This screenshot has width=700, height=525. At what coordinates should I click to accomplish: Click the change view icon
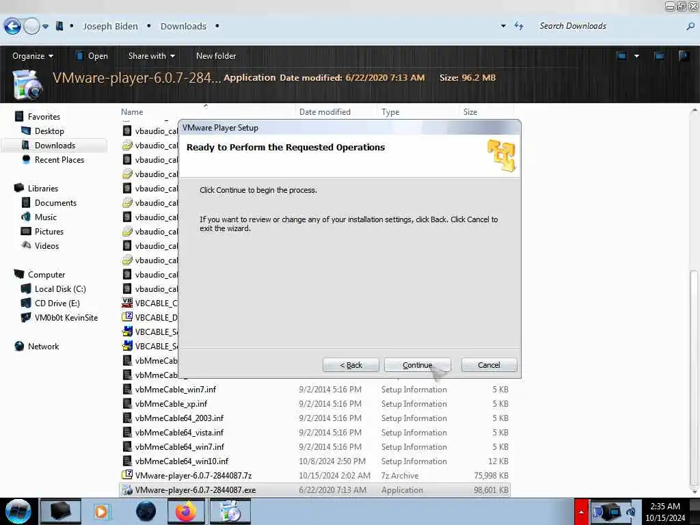point(621,56)
